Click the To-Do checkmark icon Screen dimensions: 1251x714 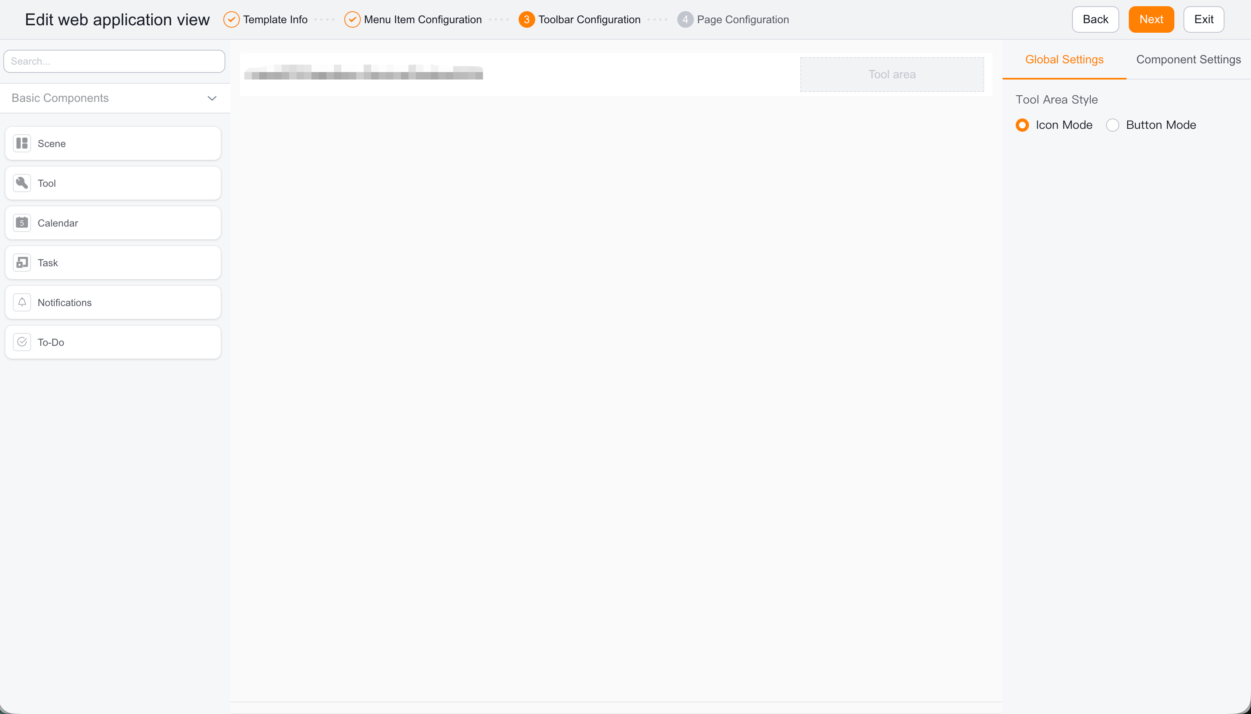click(22, 342)
